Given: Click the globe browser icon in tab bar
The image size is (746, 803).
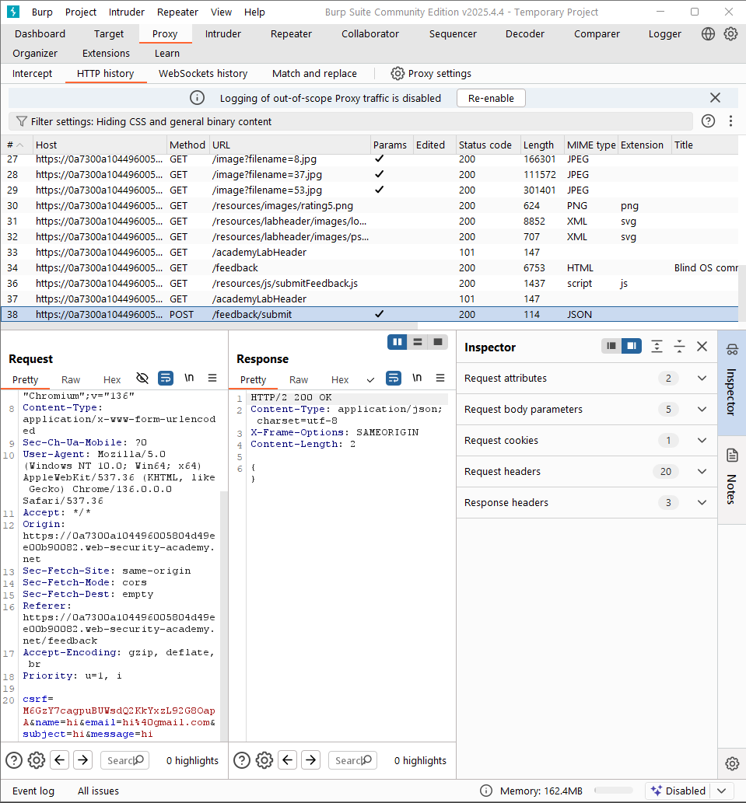Looking at the screenshot, I should pyautogui.click(x=708, y=33).
